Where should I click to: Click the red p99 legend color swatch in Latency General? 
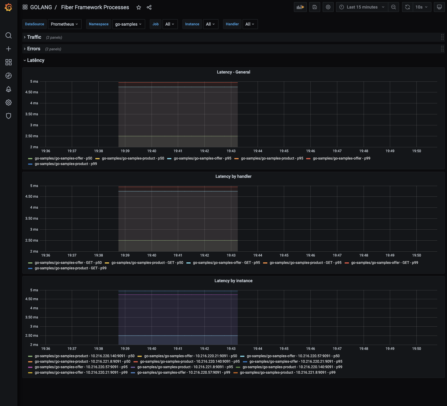tap(308, 159)
